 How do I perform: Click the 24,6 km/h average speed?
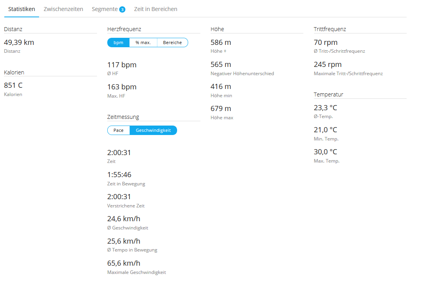pyautogui.click(x=123, y=218)
